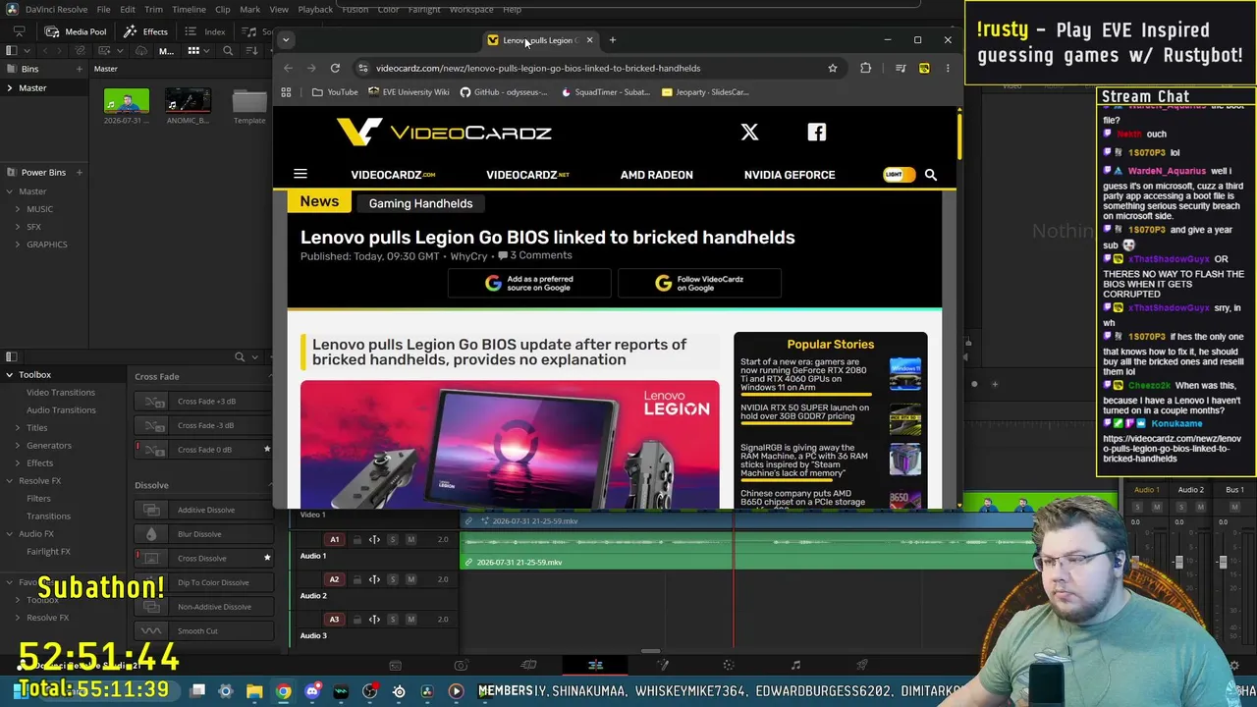Mute audio track A3
Image resolution: width=1257 pixels, height=707 pixels.
[410, 620]
